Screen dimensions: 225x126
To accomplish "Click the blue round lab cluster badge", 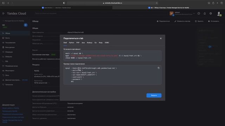I will tap(26, 25).
